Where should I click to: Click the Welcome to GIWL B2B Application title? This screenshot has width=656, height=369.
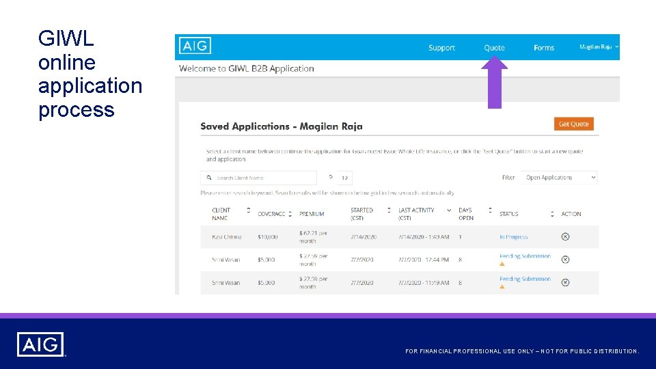pos(247,68)
